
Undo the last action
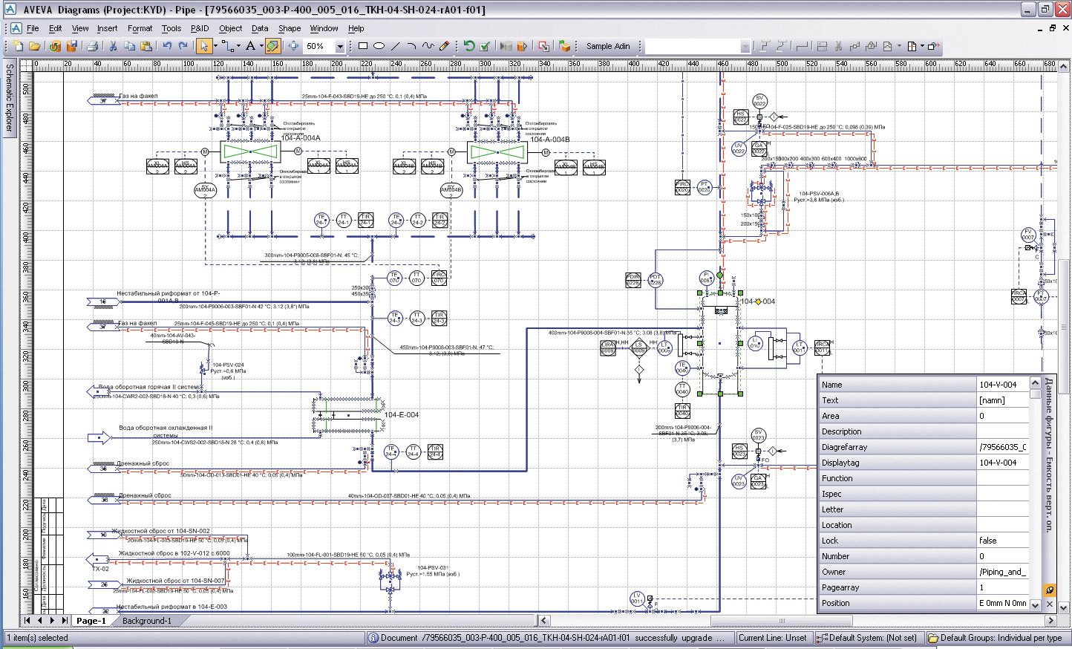coord(167,46)
